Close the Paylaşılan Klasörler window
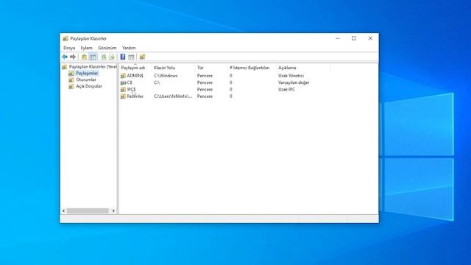 pos(370,38)
